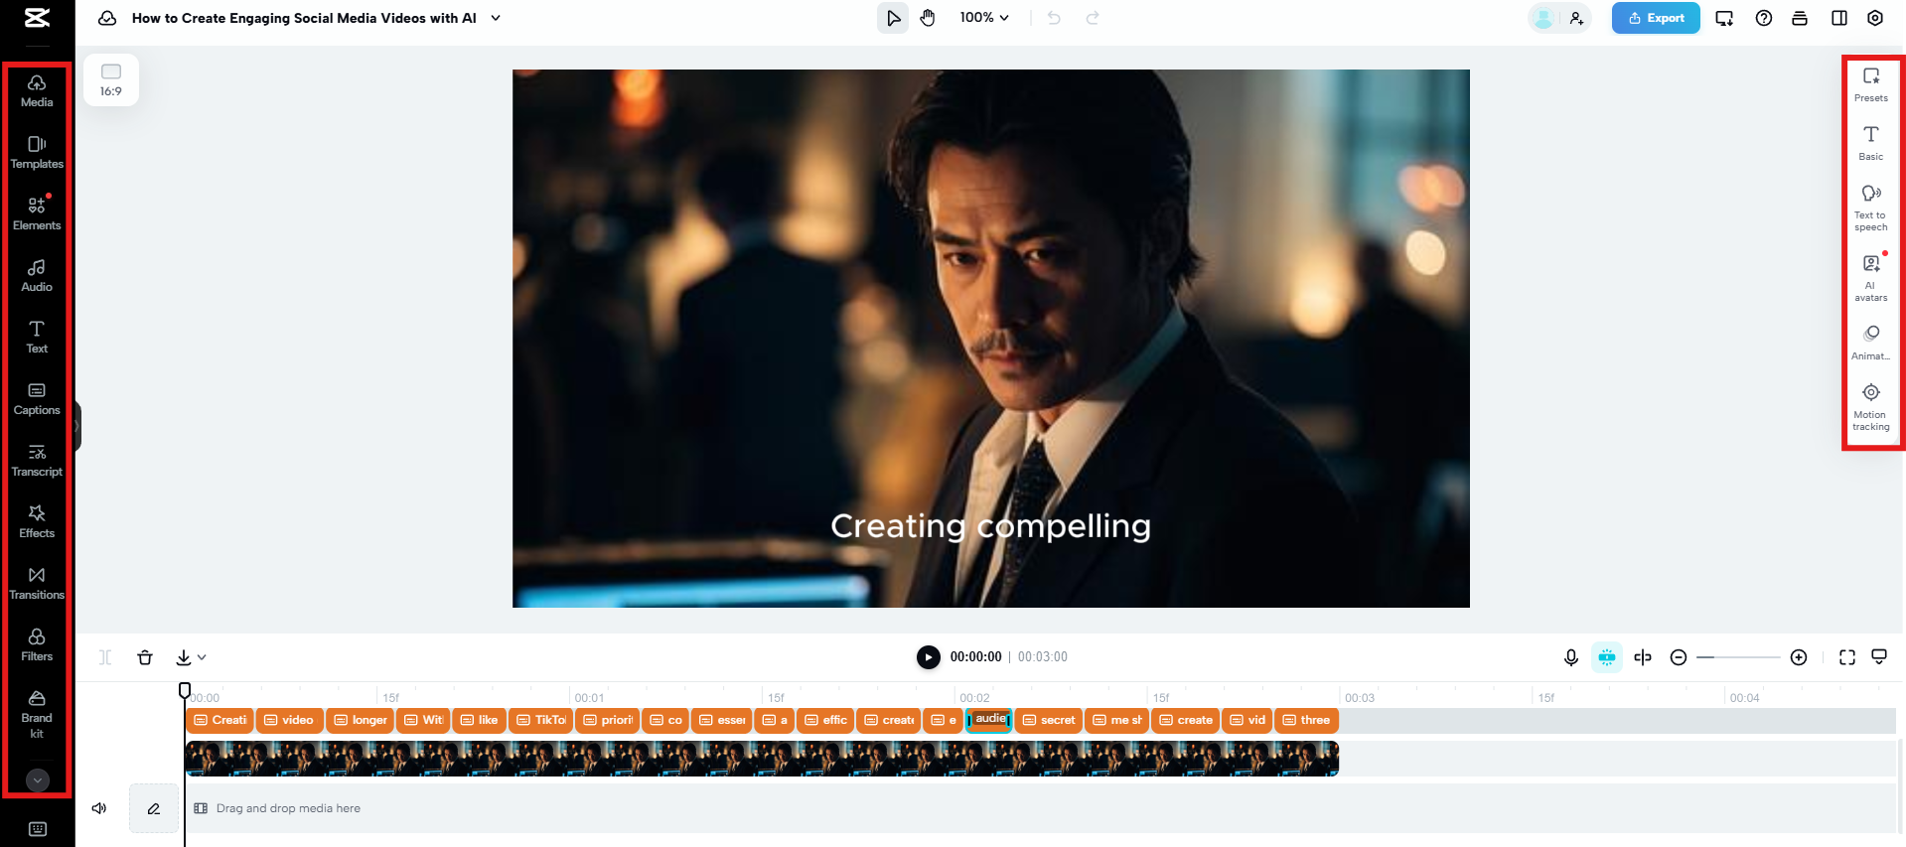Click the monitor icon next to Export
Image resolution: width=1906 pixels, height=847 pixels.
tap(1724, 18)
